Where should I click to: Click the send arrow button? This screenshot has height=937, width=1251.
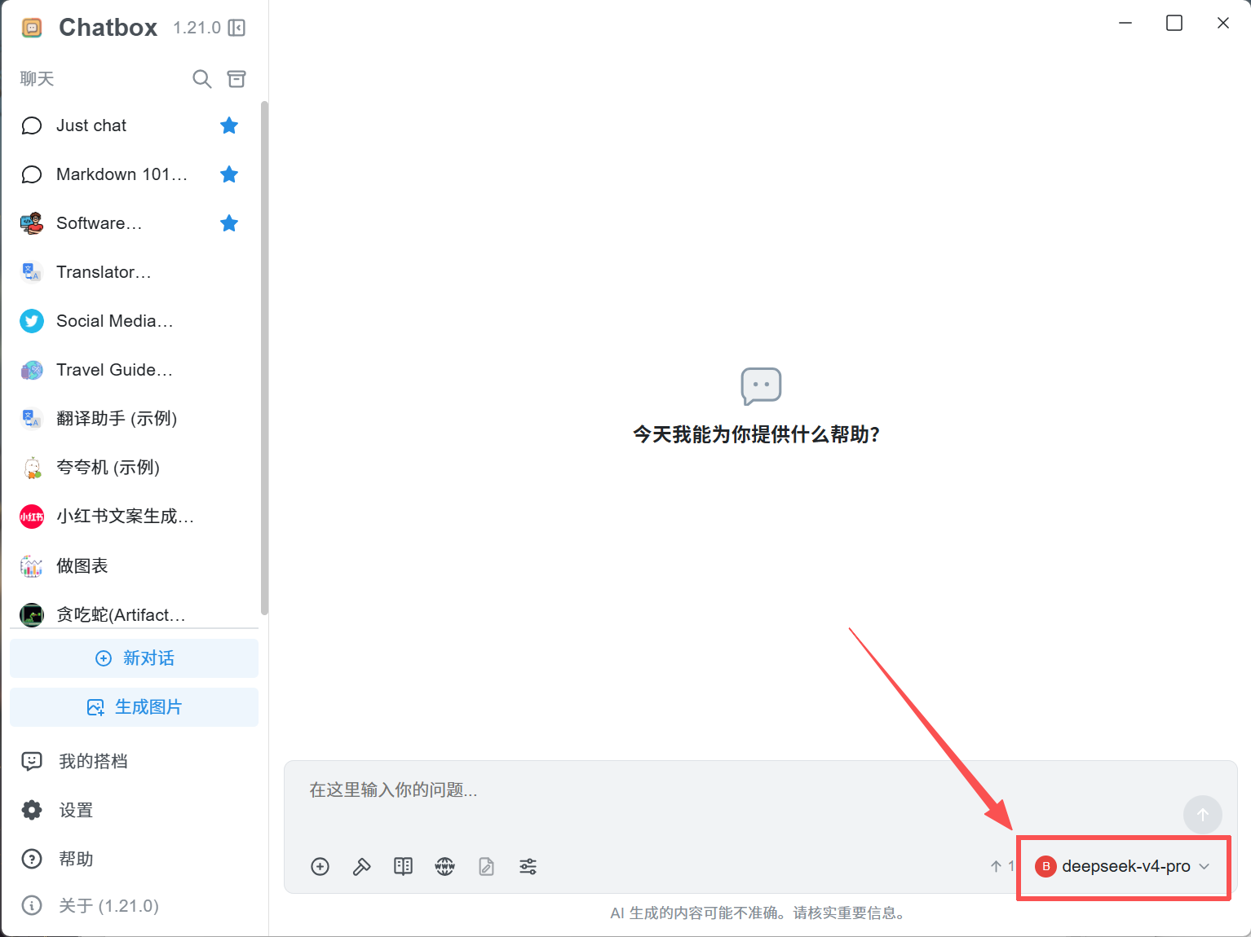point(1203,815)
